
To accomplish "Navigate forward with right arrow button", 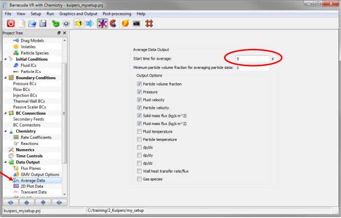I will pos(59,203).
